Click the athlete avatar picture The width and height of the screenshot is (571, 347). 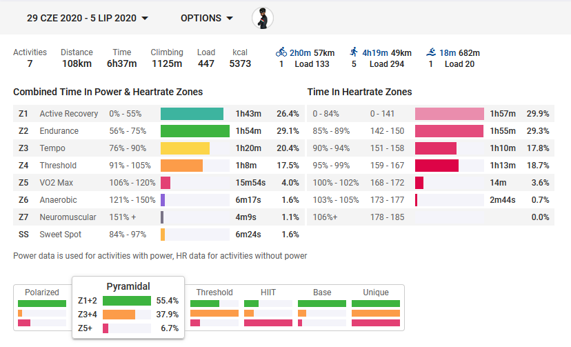click(x=263, y=18)
